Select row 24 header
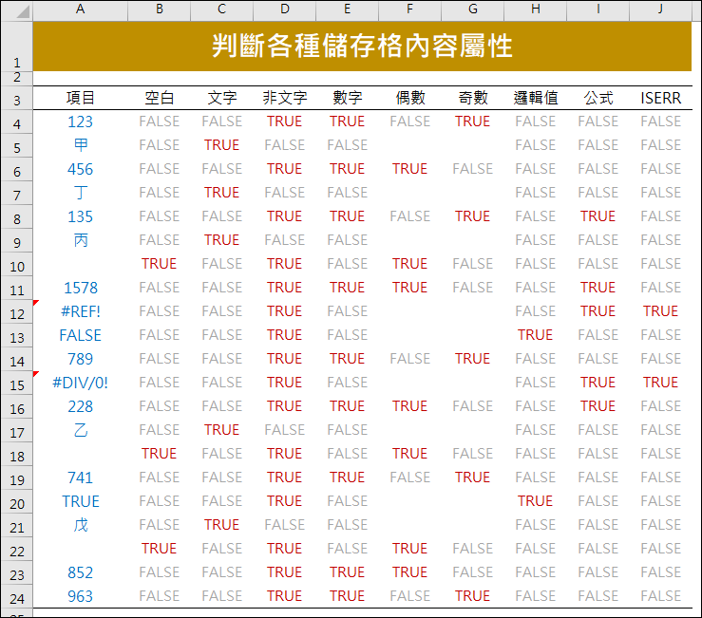The height and width of the screenshot is (618, 702). point(17,597)
